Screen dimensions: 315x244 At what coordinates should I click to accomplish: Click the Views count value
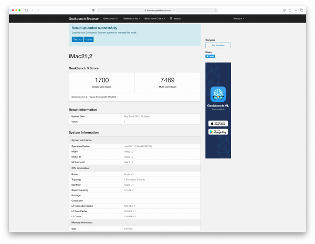124,122
